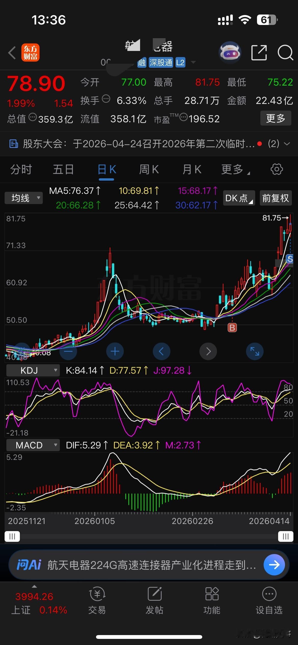Viewport: 298px width, 645px height.
Task: Tap 设自选 add to watchlist
Action: [269, 600]
